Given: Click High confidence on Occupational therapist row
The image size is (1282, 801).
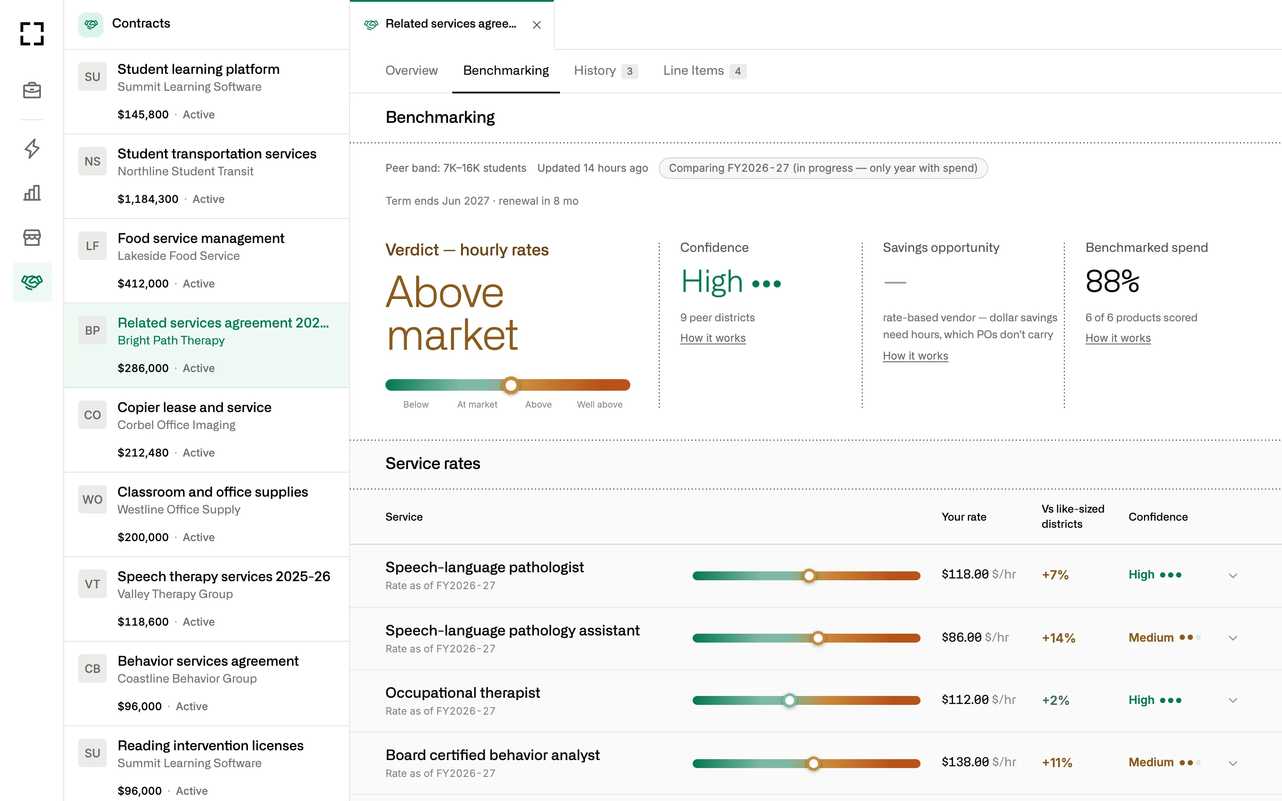Looking at the screenshot, I should coord(1155,700).
